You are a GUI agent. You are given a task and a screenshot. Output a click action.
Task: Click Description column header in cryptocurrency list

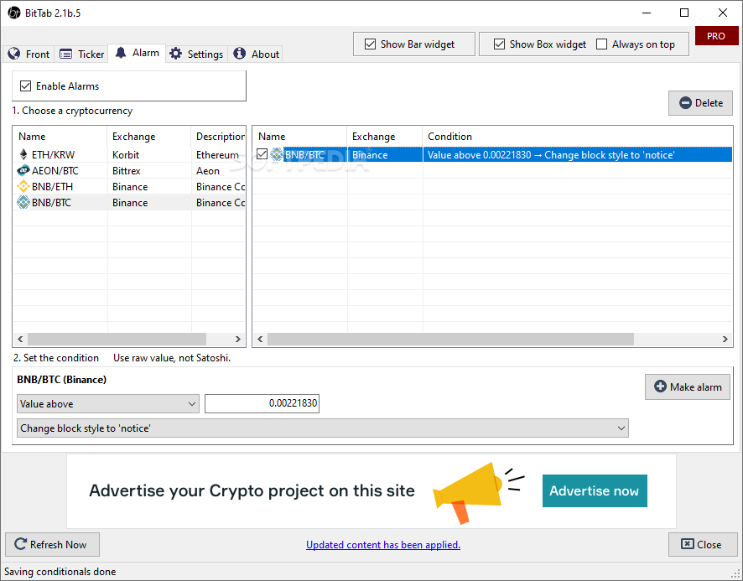pos(218,137)
